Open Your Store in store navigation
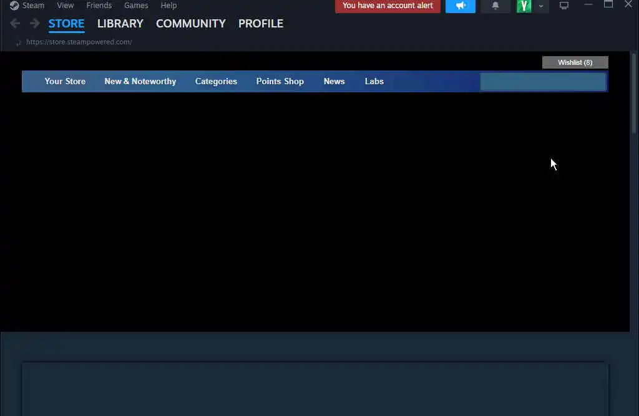Image resolution: width=639 pixels, height=416 pixels. pyautogui.click(x=65, y=82)
